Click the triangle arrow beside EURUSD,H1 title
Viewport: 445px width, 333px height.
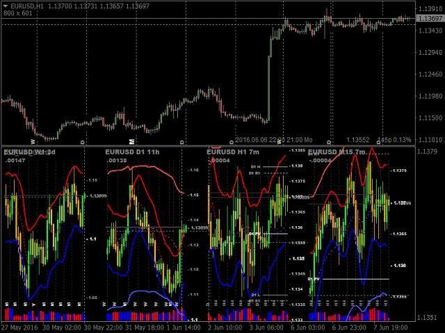(x=6, y=6)
